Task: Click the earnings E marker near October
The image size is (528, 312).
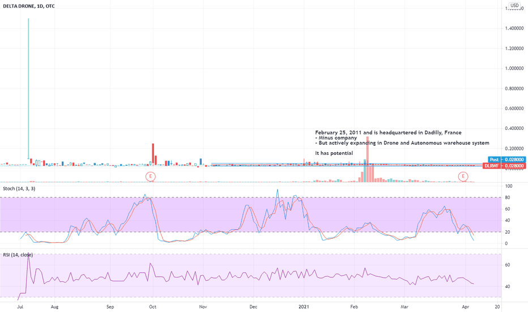Action: click(x=151, y=176)
